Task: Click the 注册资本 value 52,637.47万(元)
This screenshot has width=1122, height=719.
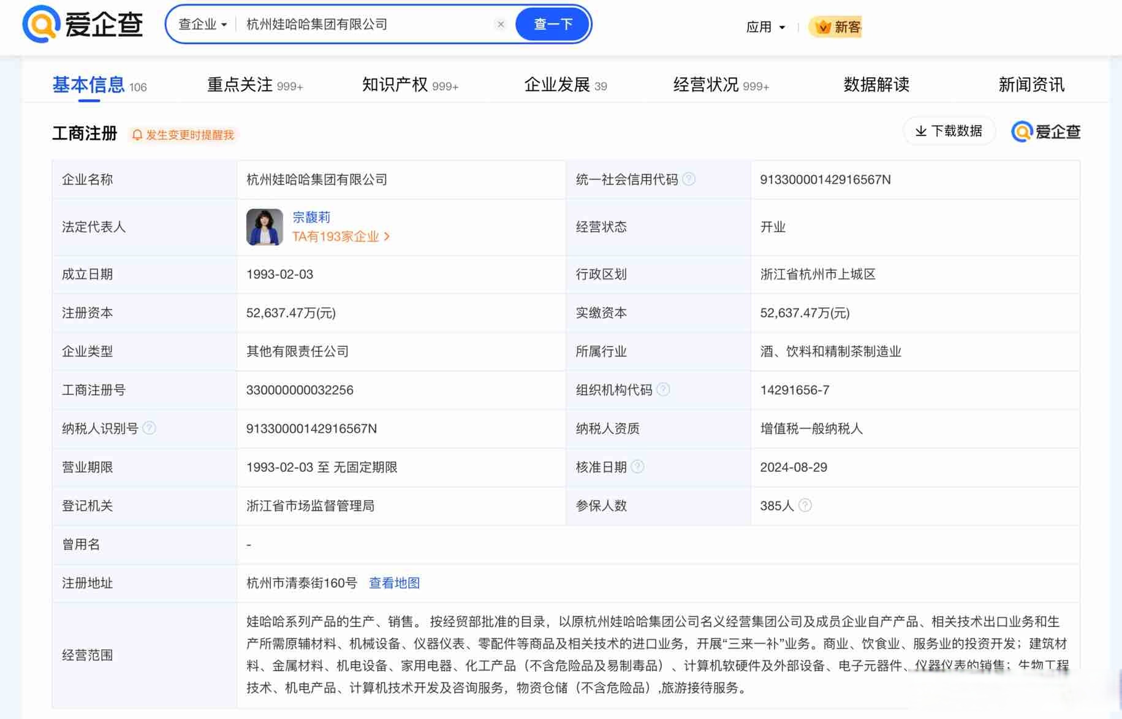Action: coord(291,313)
